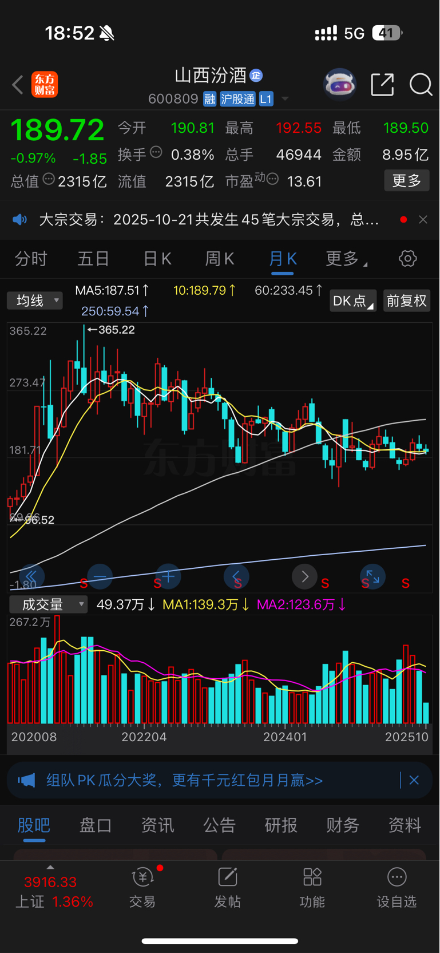The image size is (440, 953).
Task: Switch to 研报 tab
Action: [x=281, y=825]
